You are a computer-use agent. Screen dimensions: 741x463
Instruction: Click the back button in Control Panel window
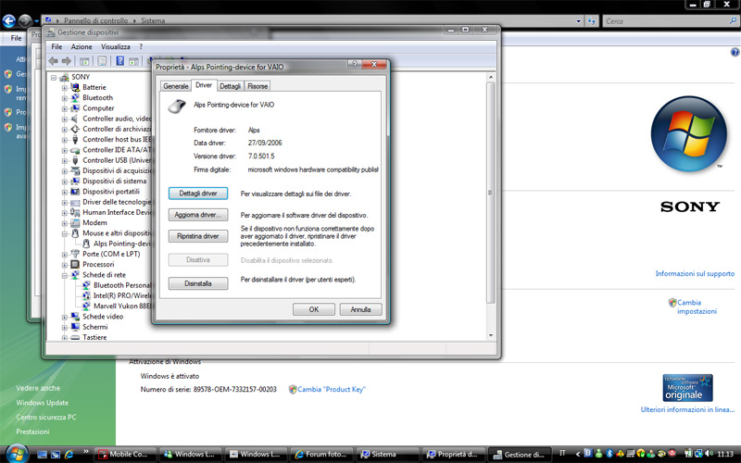pos(8,20)
